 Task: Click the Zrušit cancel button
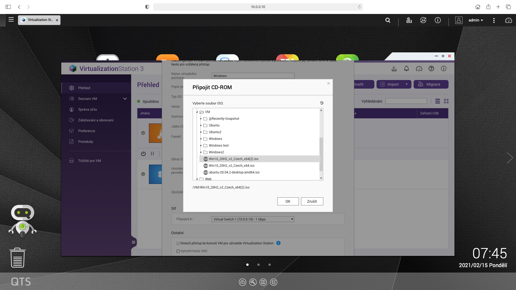pos(312,201)
